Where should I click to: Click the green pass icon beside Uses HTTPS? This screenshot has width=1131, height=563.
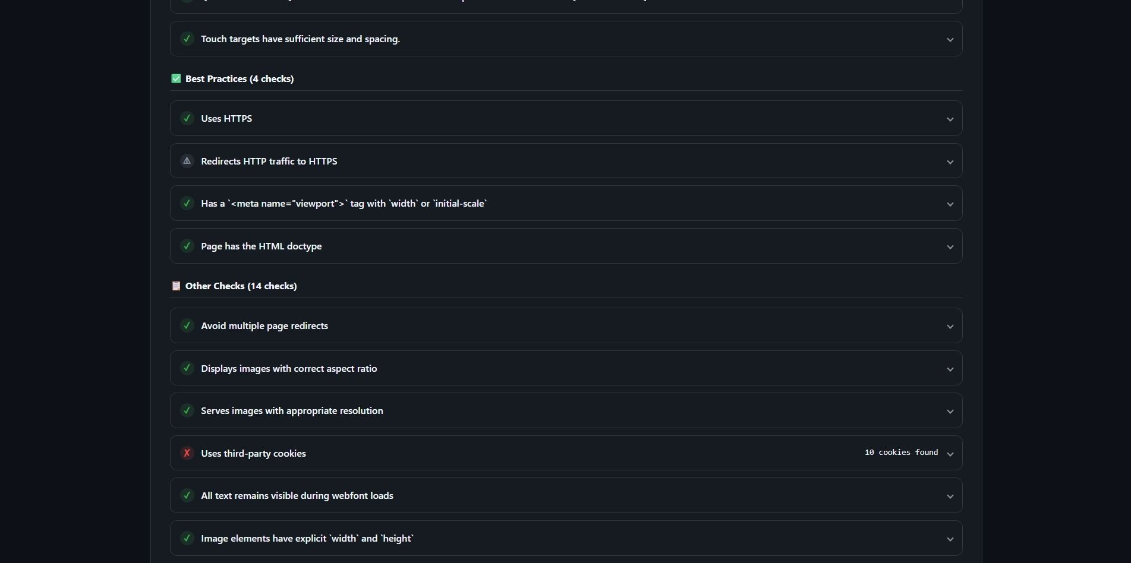click(187, 119)
